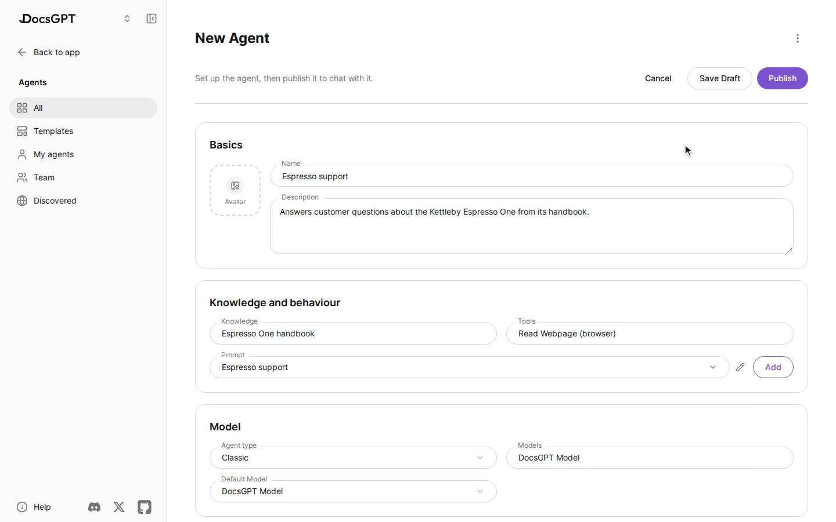Open the Team people icon
The height and width of the screenshot is (522, 836).
point(22,177)
